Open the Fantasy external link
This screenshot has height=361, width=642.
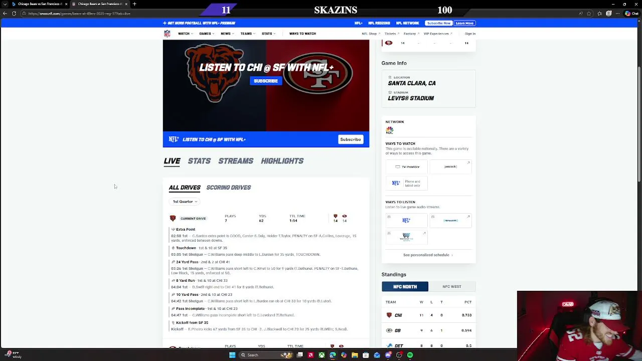point(411,34)
